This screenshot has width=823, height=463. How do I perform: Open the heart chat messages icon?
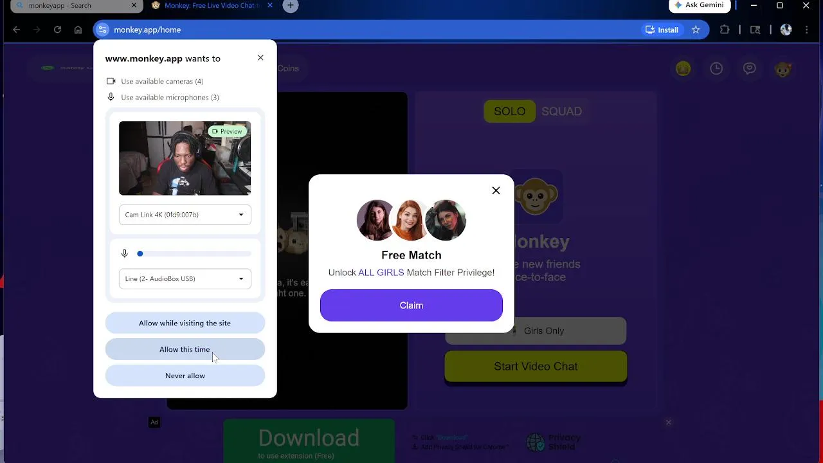(x=750, y=68)
